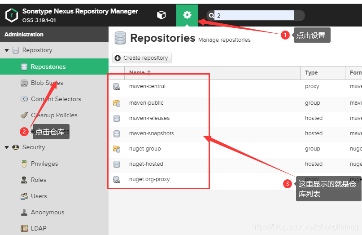Open Content Selectors in the sidebar
362x235 pixels.
tap(56, 99)
